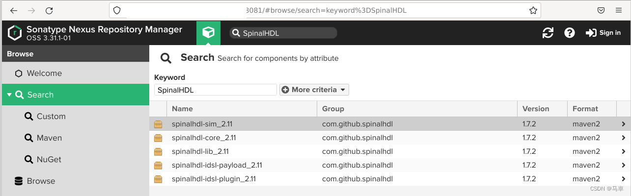Open Browse in the left sidebar

tap(41, 181)
